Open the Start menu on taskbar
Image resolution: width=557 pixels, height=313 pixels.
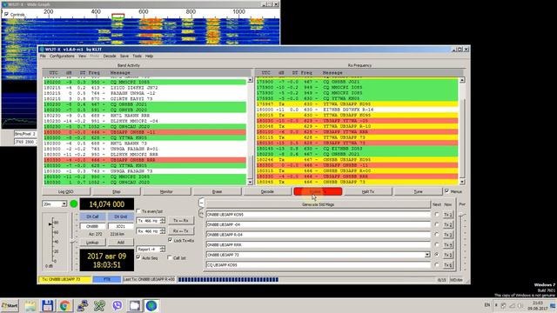10,305
